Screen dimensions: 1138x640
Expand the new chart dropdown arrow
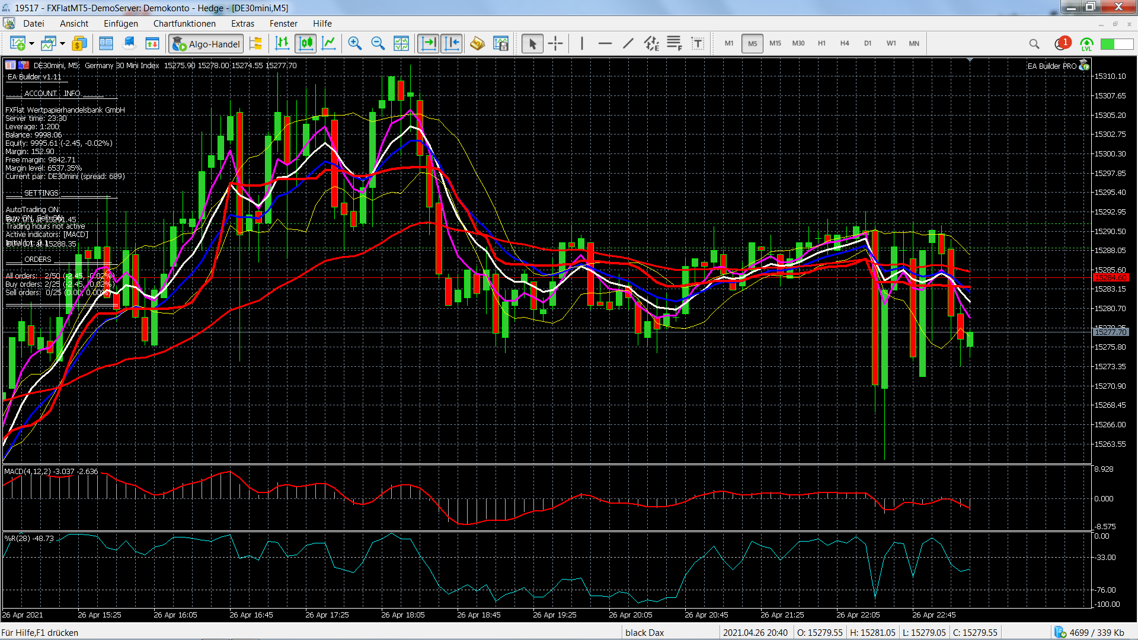click(x=31, y=43)
